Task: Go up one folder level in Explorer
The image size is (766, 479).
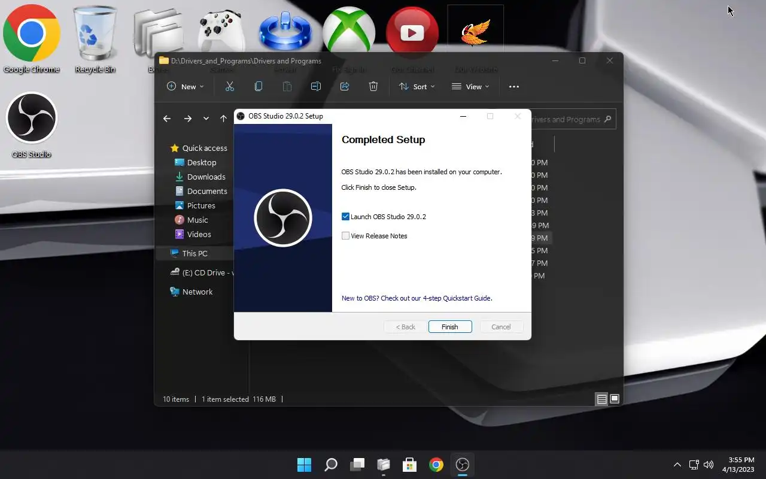Action: coord(223,119)
